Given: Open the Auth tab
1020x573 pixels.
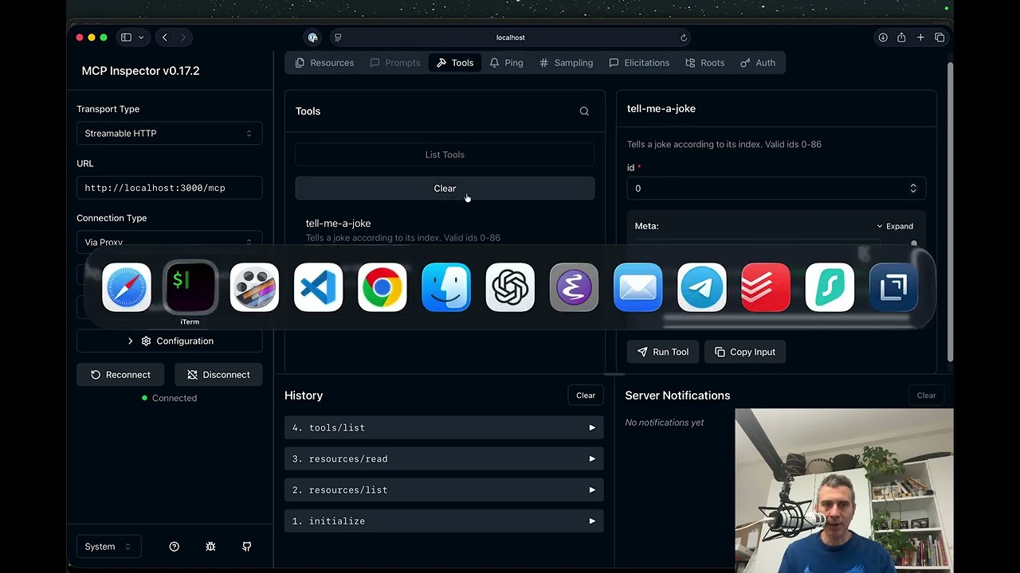Looking at the screenshot, I should click(758, 63).
